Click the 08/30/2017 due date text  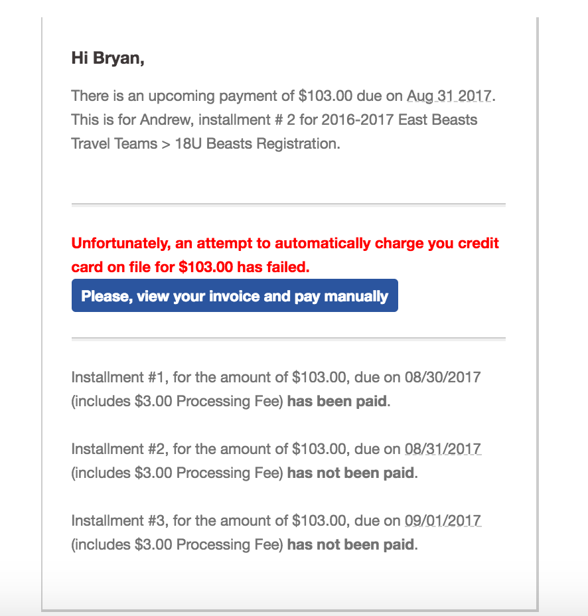point(443,377)
